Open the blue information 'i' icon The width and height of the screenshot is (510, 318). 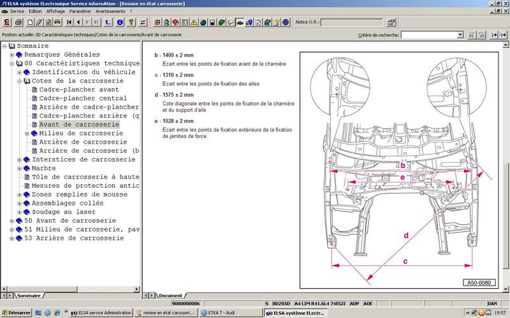(x=120, y=22)
